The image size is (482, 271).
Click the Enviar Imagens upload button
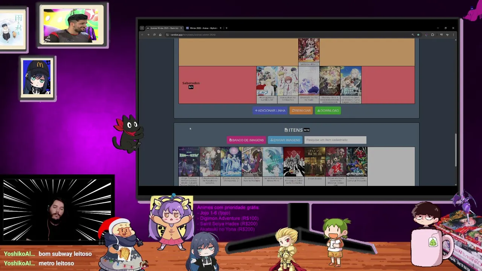point(285,140)
